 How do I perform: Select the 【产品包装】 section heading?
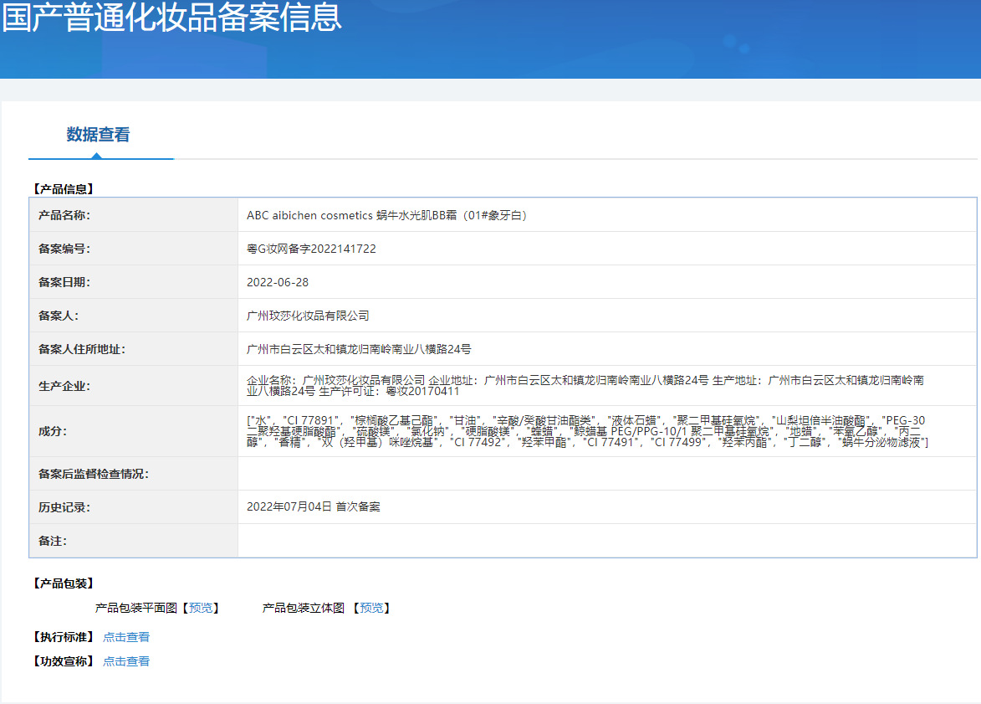point(64,583)
